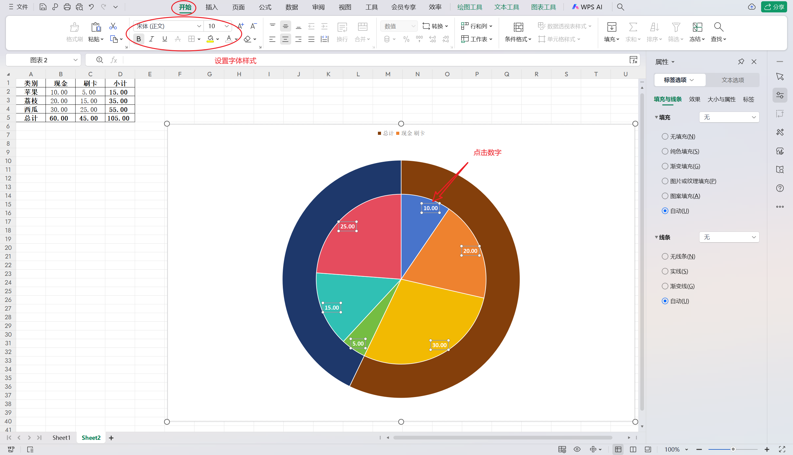
Task: Click the Wrap Text (换行) icon
Action: click(x=342, y=27)
